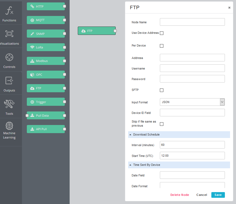
Task: Click the Password input field
Action: (192, 79)
